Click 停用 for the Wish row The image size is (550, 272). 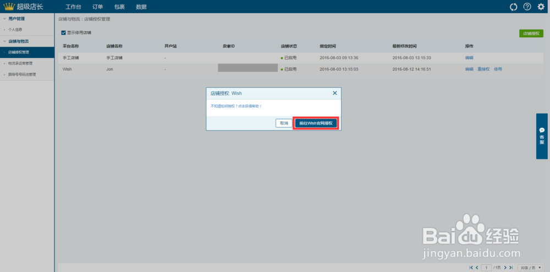(x=498, y=69)
